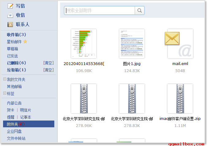Open the 记事本 link
This screenshot has width=208, height=146.
point(25,117)
